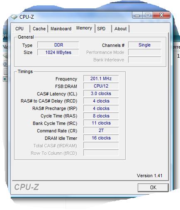Screen dimensions: 180x210
Task: Go to the About tab
Action: click(x=120, y=29)
